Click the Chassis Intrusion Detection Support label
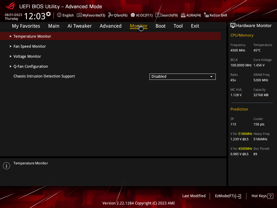 (x=44, y=76)
